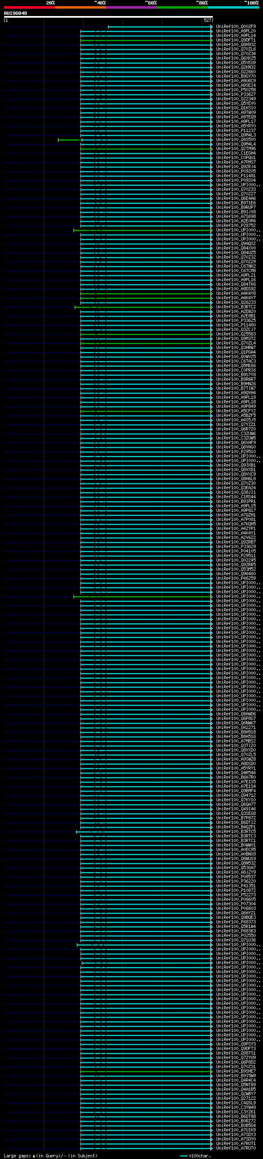Select the green alignment bar of the UniRef100_Q9DFT1 row
The height and width of the screenshot is (1159, 263).
(x=146, y=40)
